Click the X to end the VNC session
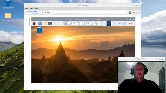Screen dimensions: 166x93 click(101, 23)
